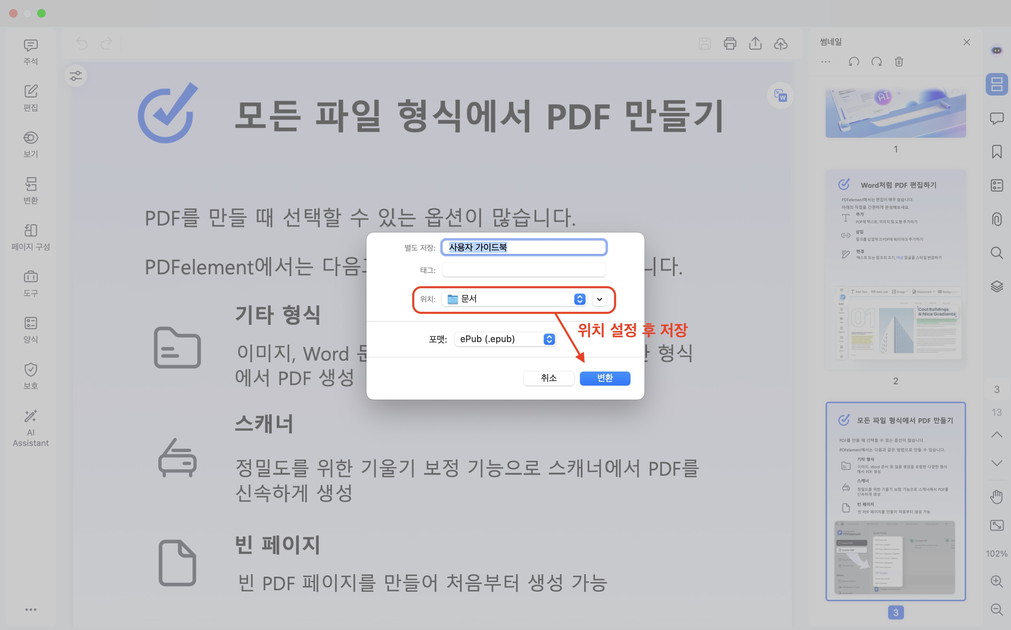Viewport: 1011px width, 630px height.
Task: Click the print icon in top toolbar
Action: point(729,44)
